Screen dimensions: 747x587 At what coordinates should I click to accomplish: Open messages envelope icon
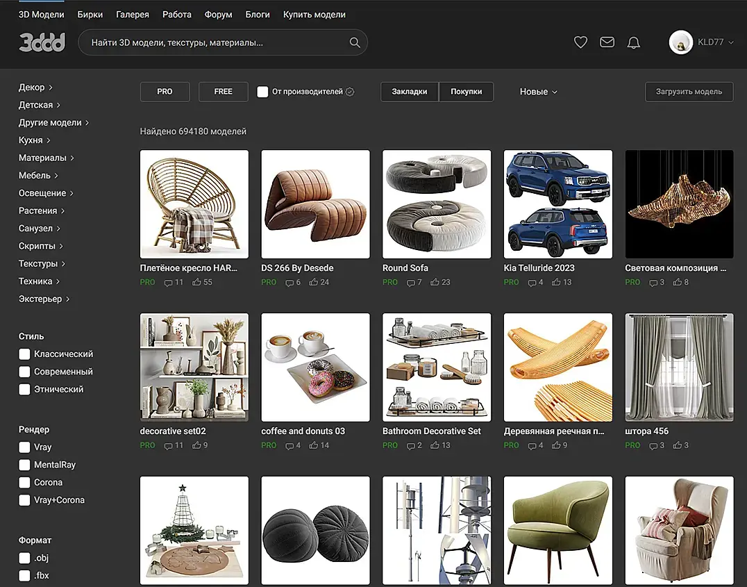607,42
